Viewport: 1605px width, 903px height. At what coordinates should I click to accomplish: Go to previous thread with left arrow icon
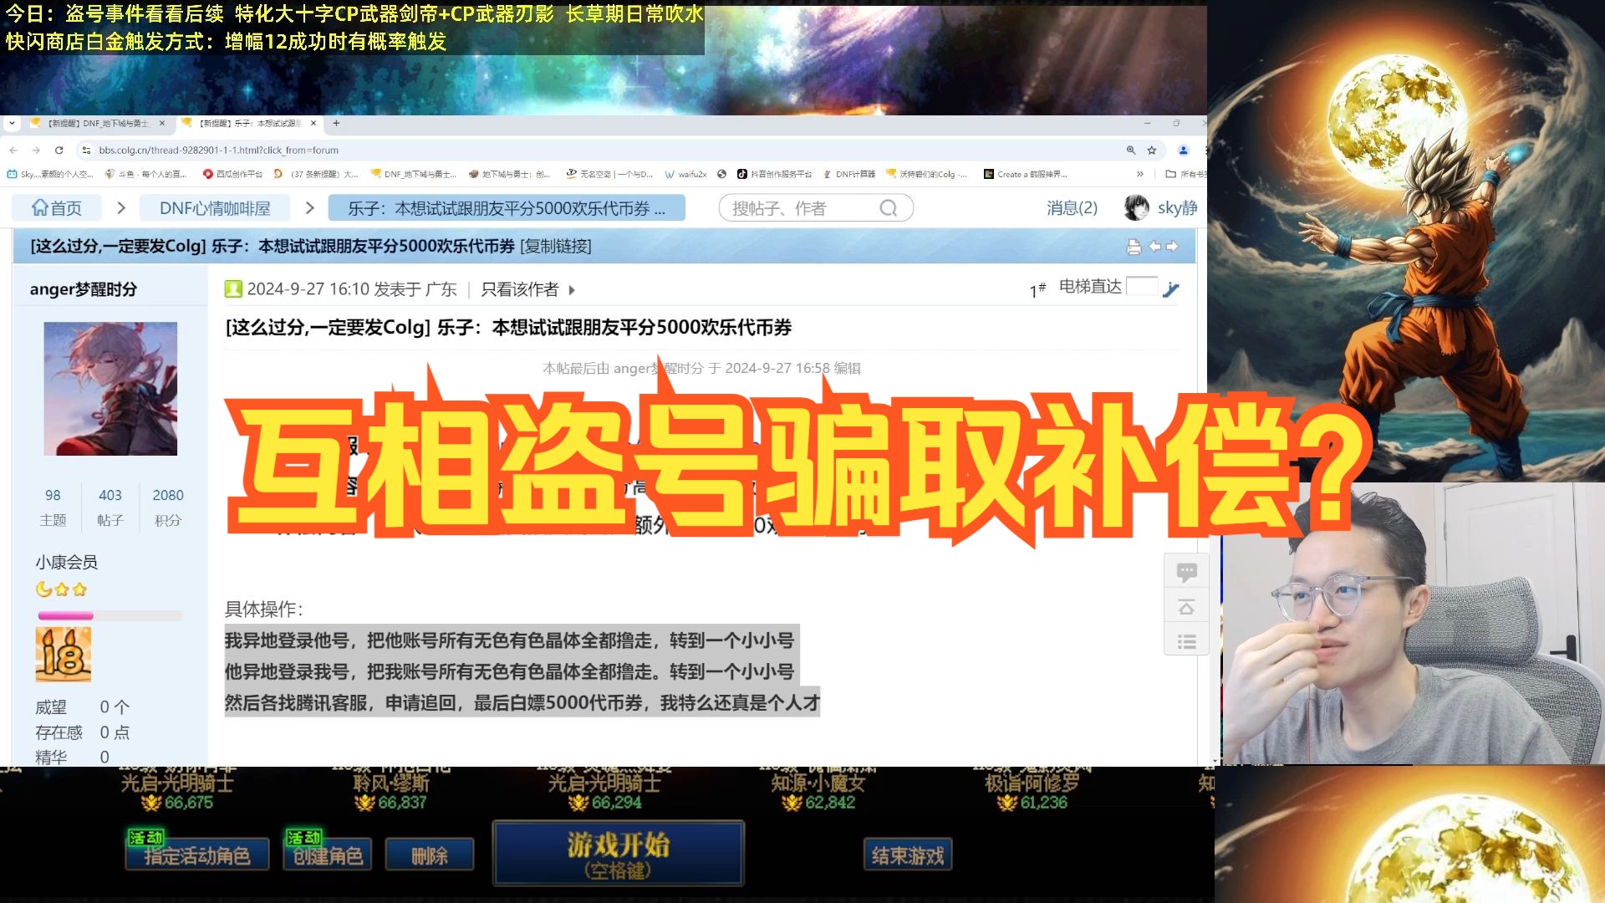1154,247
